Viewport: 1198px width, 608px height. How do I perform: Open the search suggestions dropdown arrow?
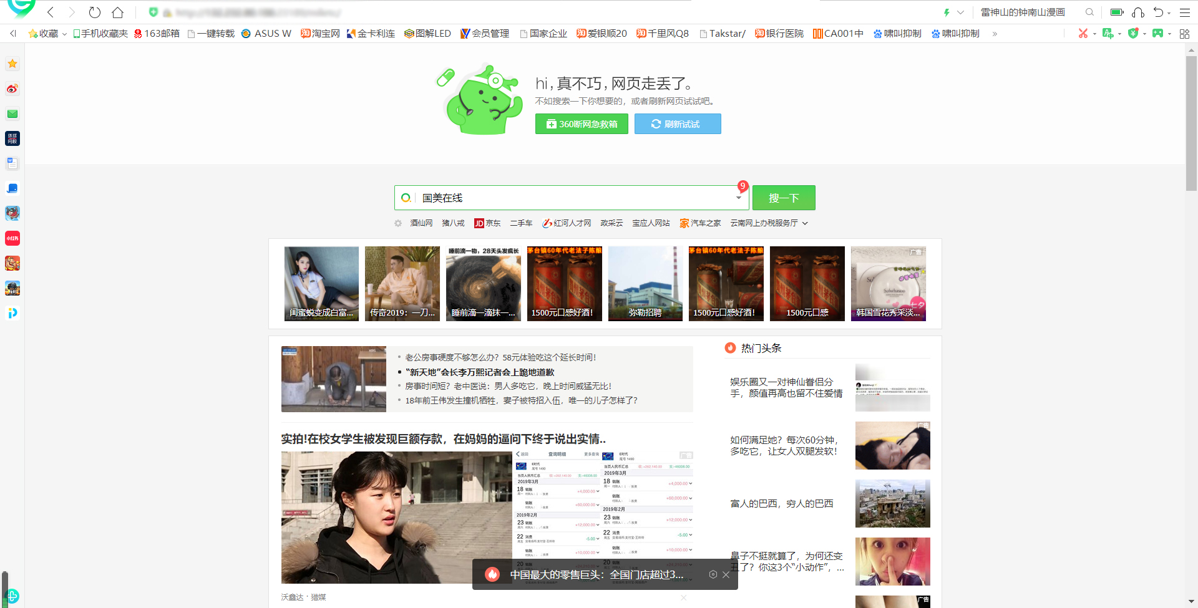[739, 198]
